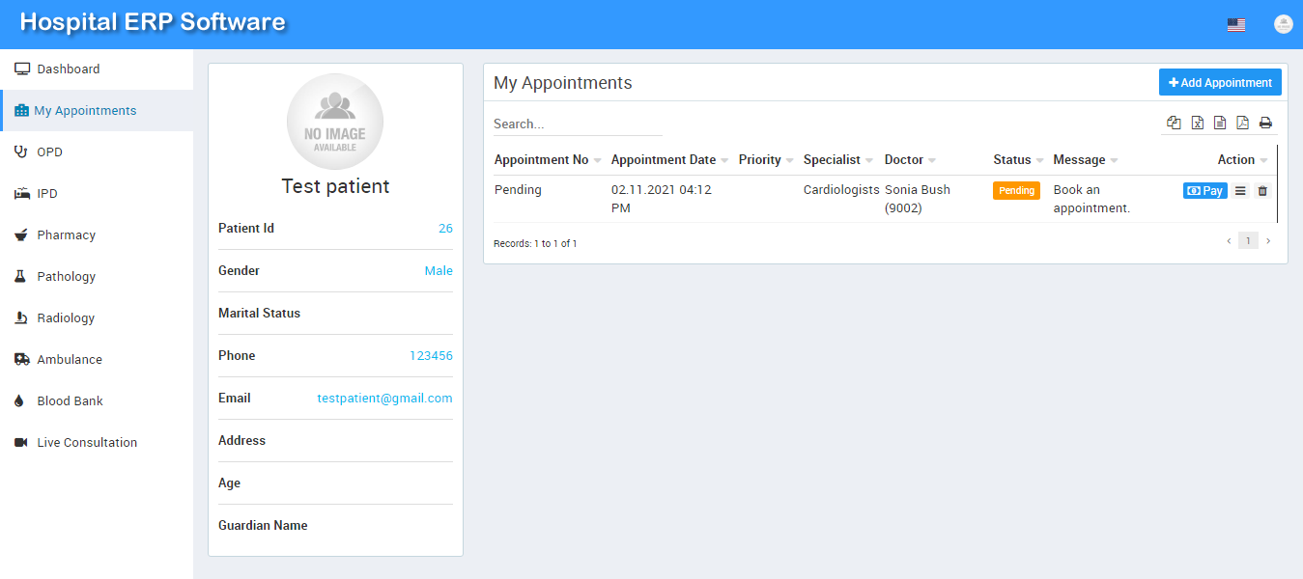This screenshot has width=1303, height=579.
Task: Sort table by Status column
Action: tap(1039, 161)
